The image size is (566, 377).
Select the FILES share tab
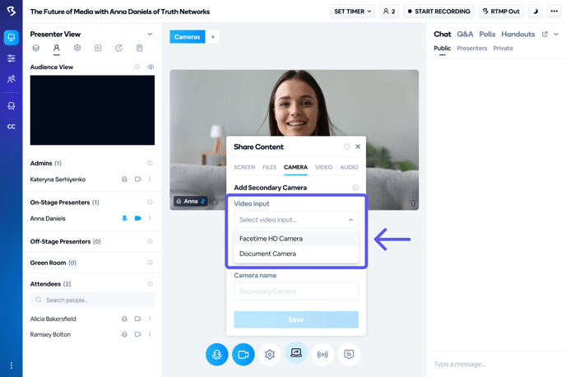[269, 167]
